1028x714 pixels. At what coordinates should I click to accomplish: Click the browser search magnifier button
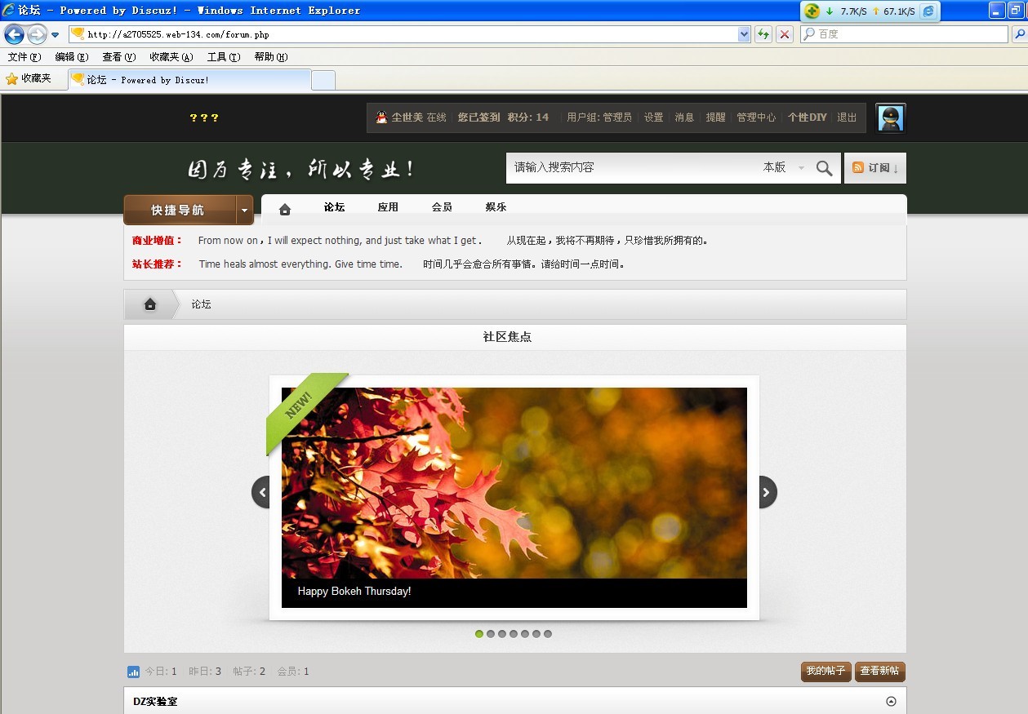pos(1019,34)
